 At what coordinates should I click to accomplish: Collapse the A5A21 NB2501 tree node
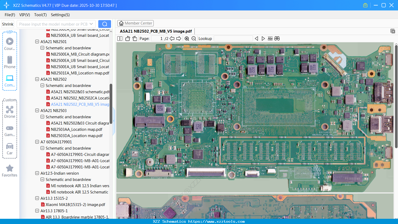pos(37,42)
